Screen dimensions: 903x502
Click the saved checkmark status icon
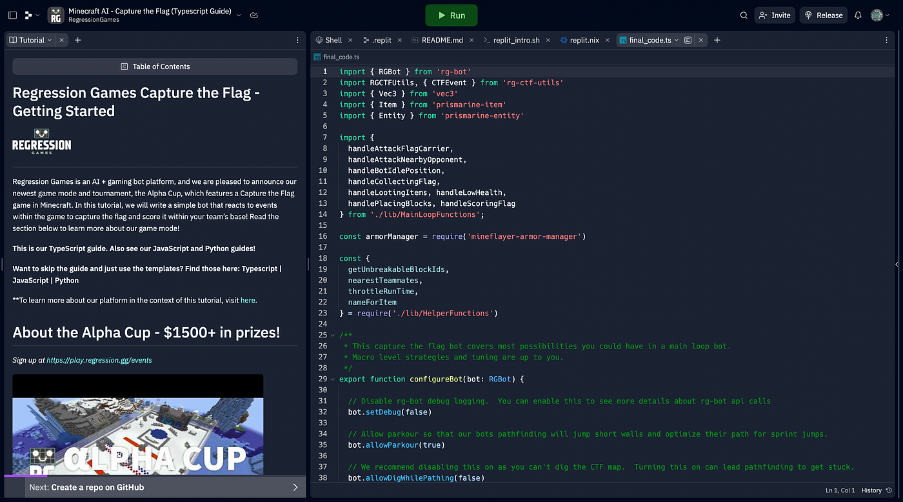pyautogui.click(x=254, y=15)
